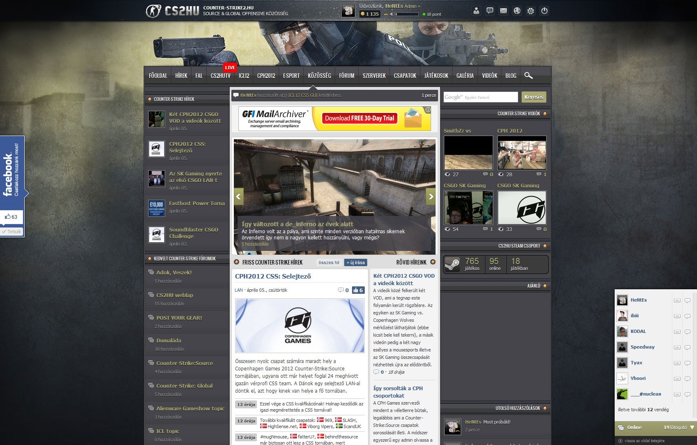Click the összes hír button
Image resolution: width=697 pixels, height=445 pixels.
pos(329,262)
